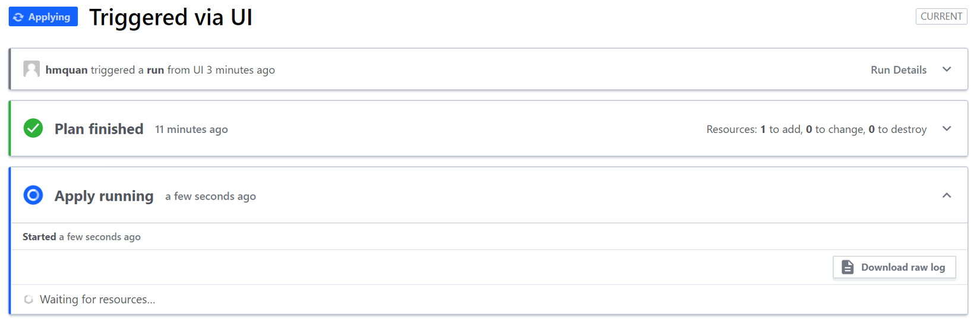Image resolution: width=980 pixels, height=323 pixels.
Task: Collapse the Apply running section chevron
Action: pos(947,195)
